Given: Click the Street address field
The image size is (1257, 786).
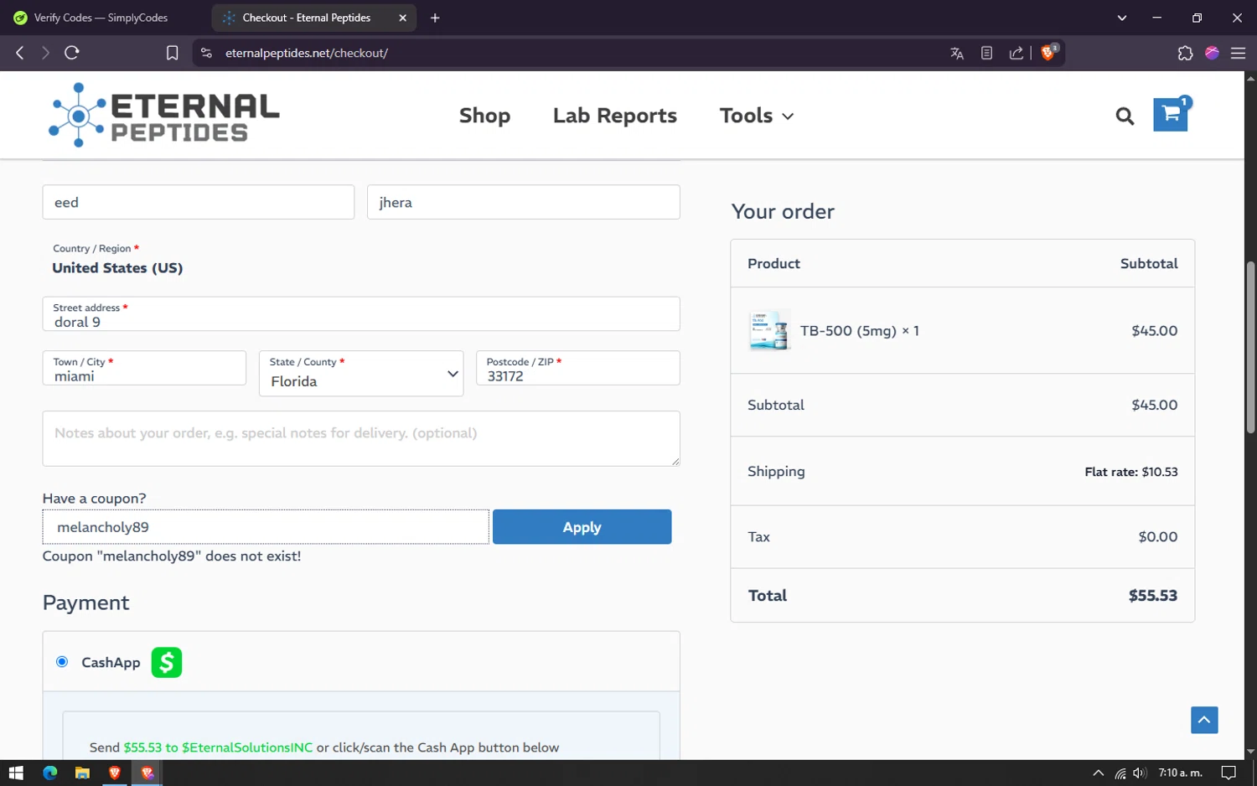Looking at the screenshot, I should point(361,314).
